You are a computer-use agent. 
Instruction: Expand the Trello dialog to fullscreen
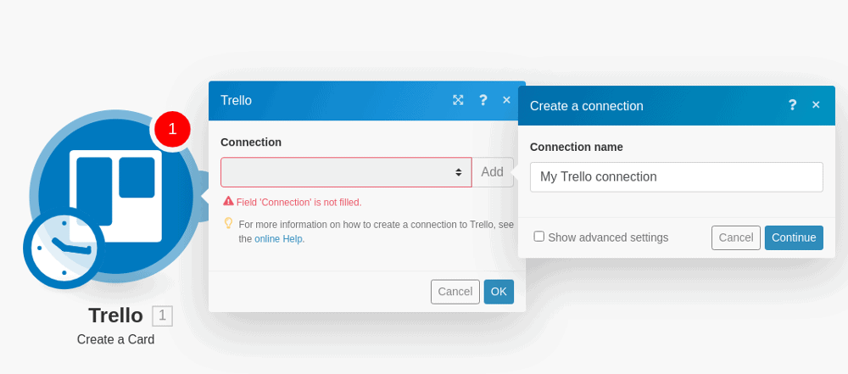[x=458, y=100]
